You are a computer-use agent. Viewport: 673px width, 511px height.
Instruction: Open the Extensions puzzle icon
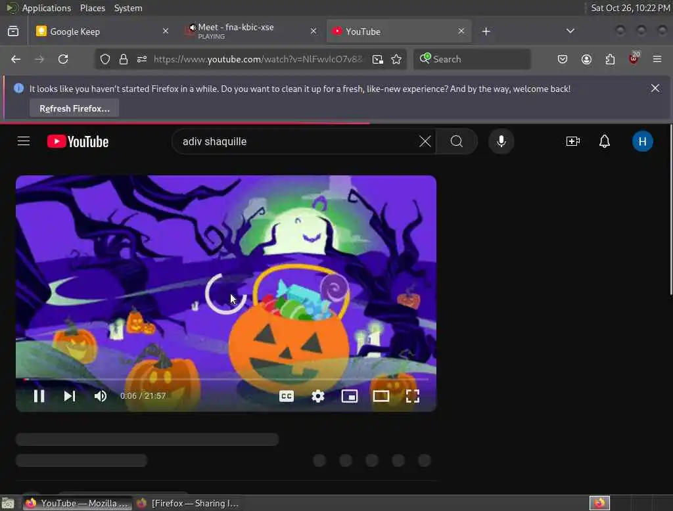click(610, 59)
